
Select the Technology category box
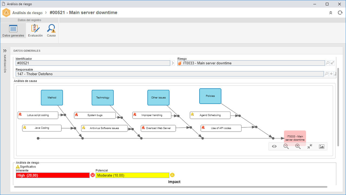[103, 98]
